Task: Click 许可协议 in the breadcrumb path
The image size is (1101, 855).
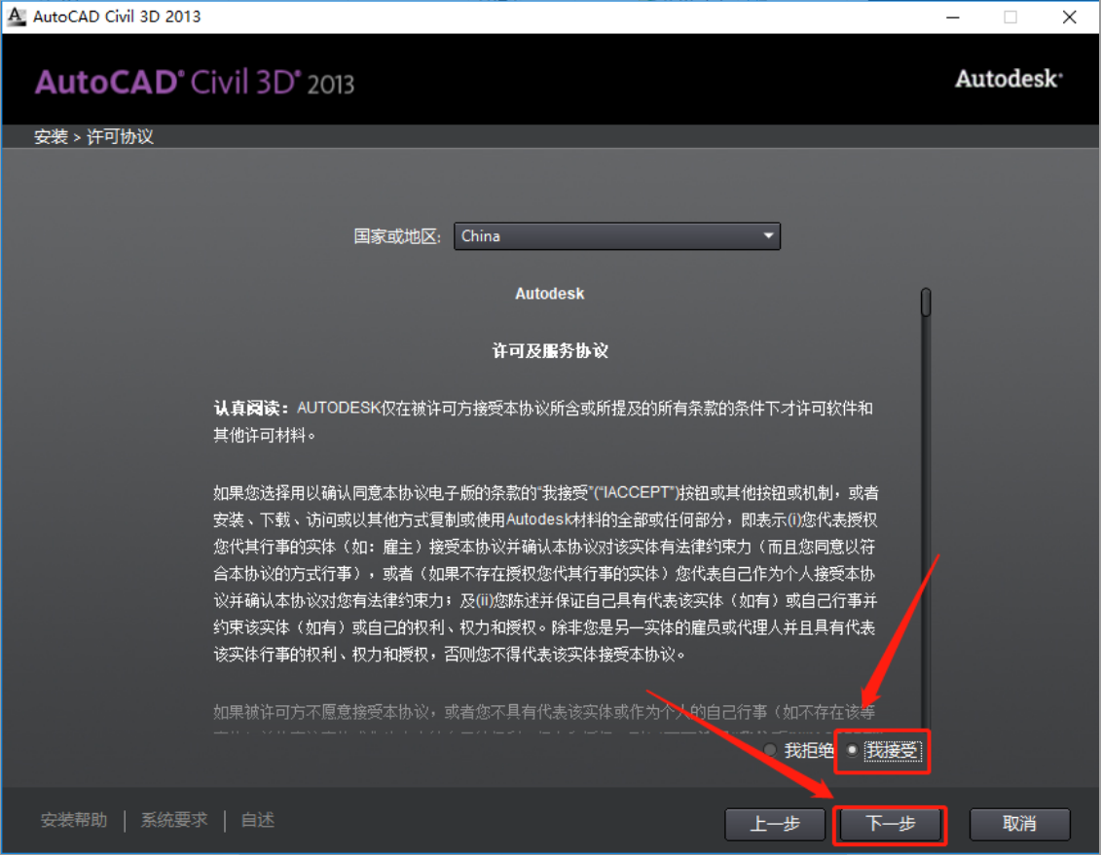Action: pyautogui.click(x=121, y=137)
